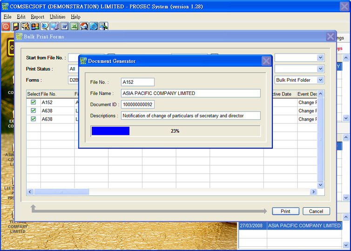
Task: Click the two-people users toolbar icon
Action: click(35, 27)
